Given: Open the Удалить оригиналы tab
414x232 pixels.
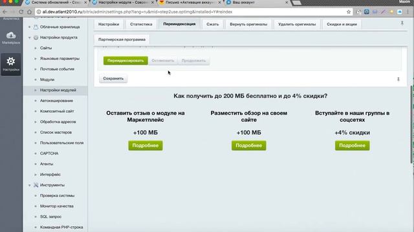Looking at the screenshot, I should tap(297, 24).
